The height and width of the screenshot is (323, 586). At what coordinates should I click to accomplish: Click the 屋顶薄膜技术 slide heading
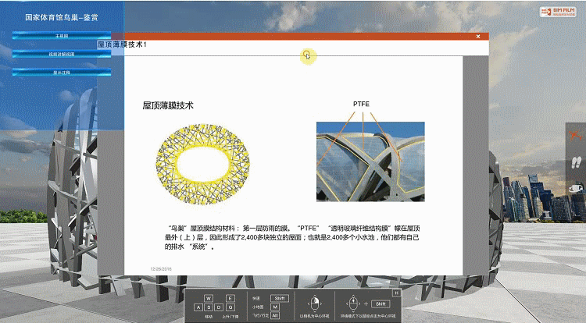point(167,105)
